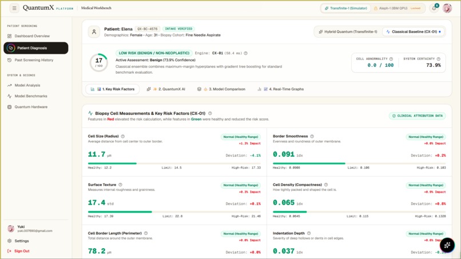Click the Sign Out arrow icon
The width and height of the screenshot is (461, 259).
point(9,251)
